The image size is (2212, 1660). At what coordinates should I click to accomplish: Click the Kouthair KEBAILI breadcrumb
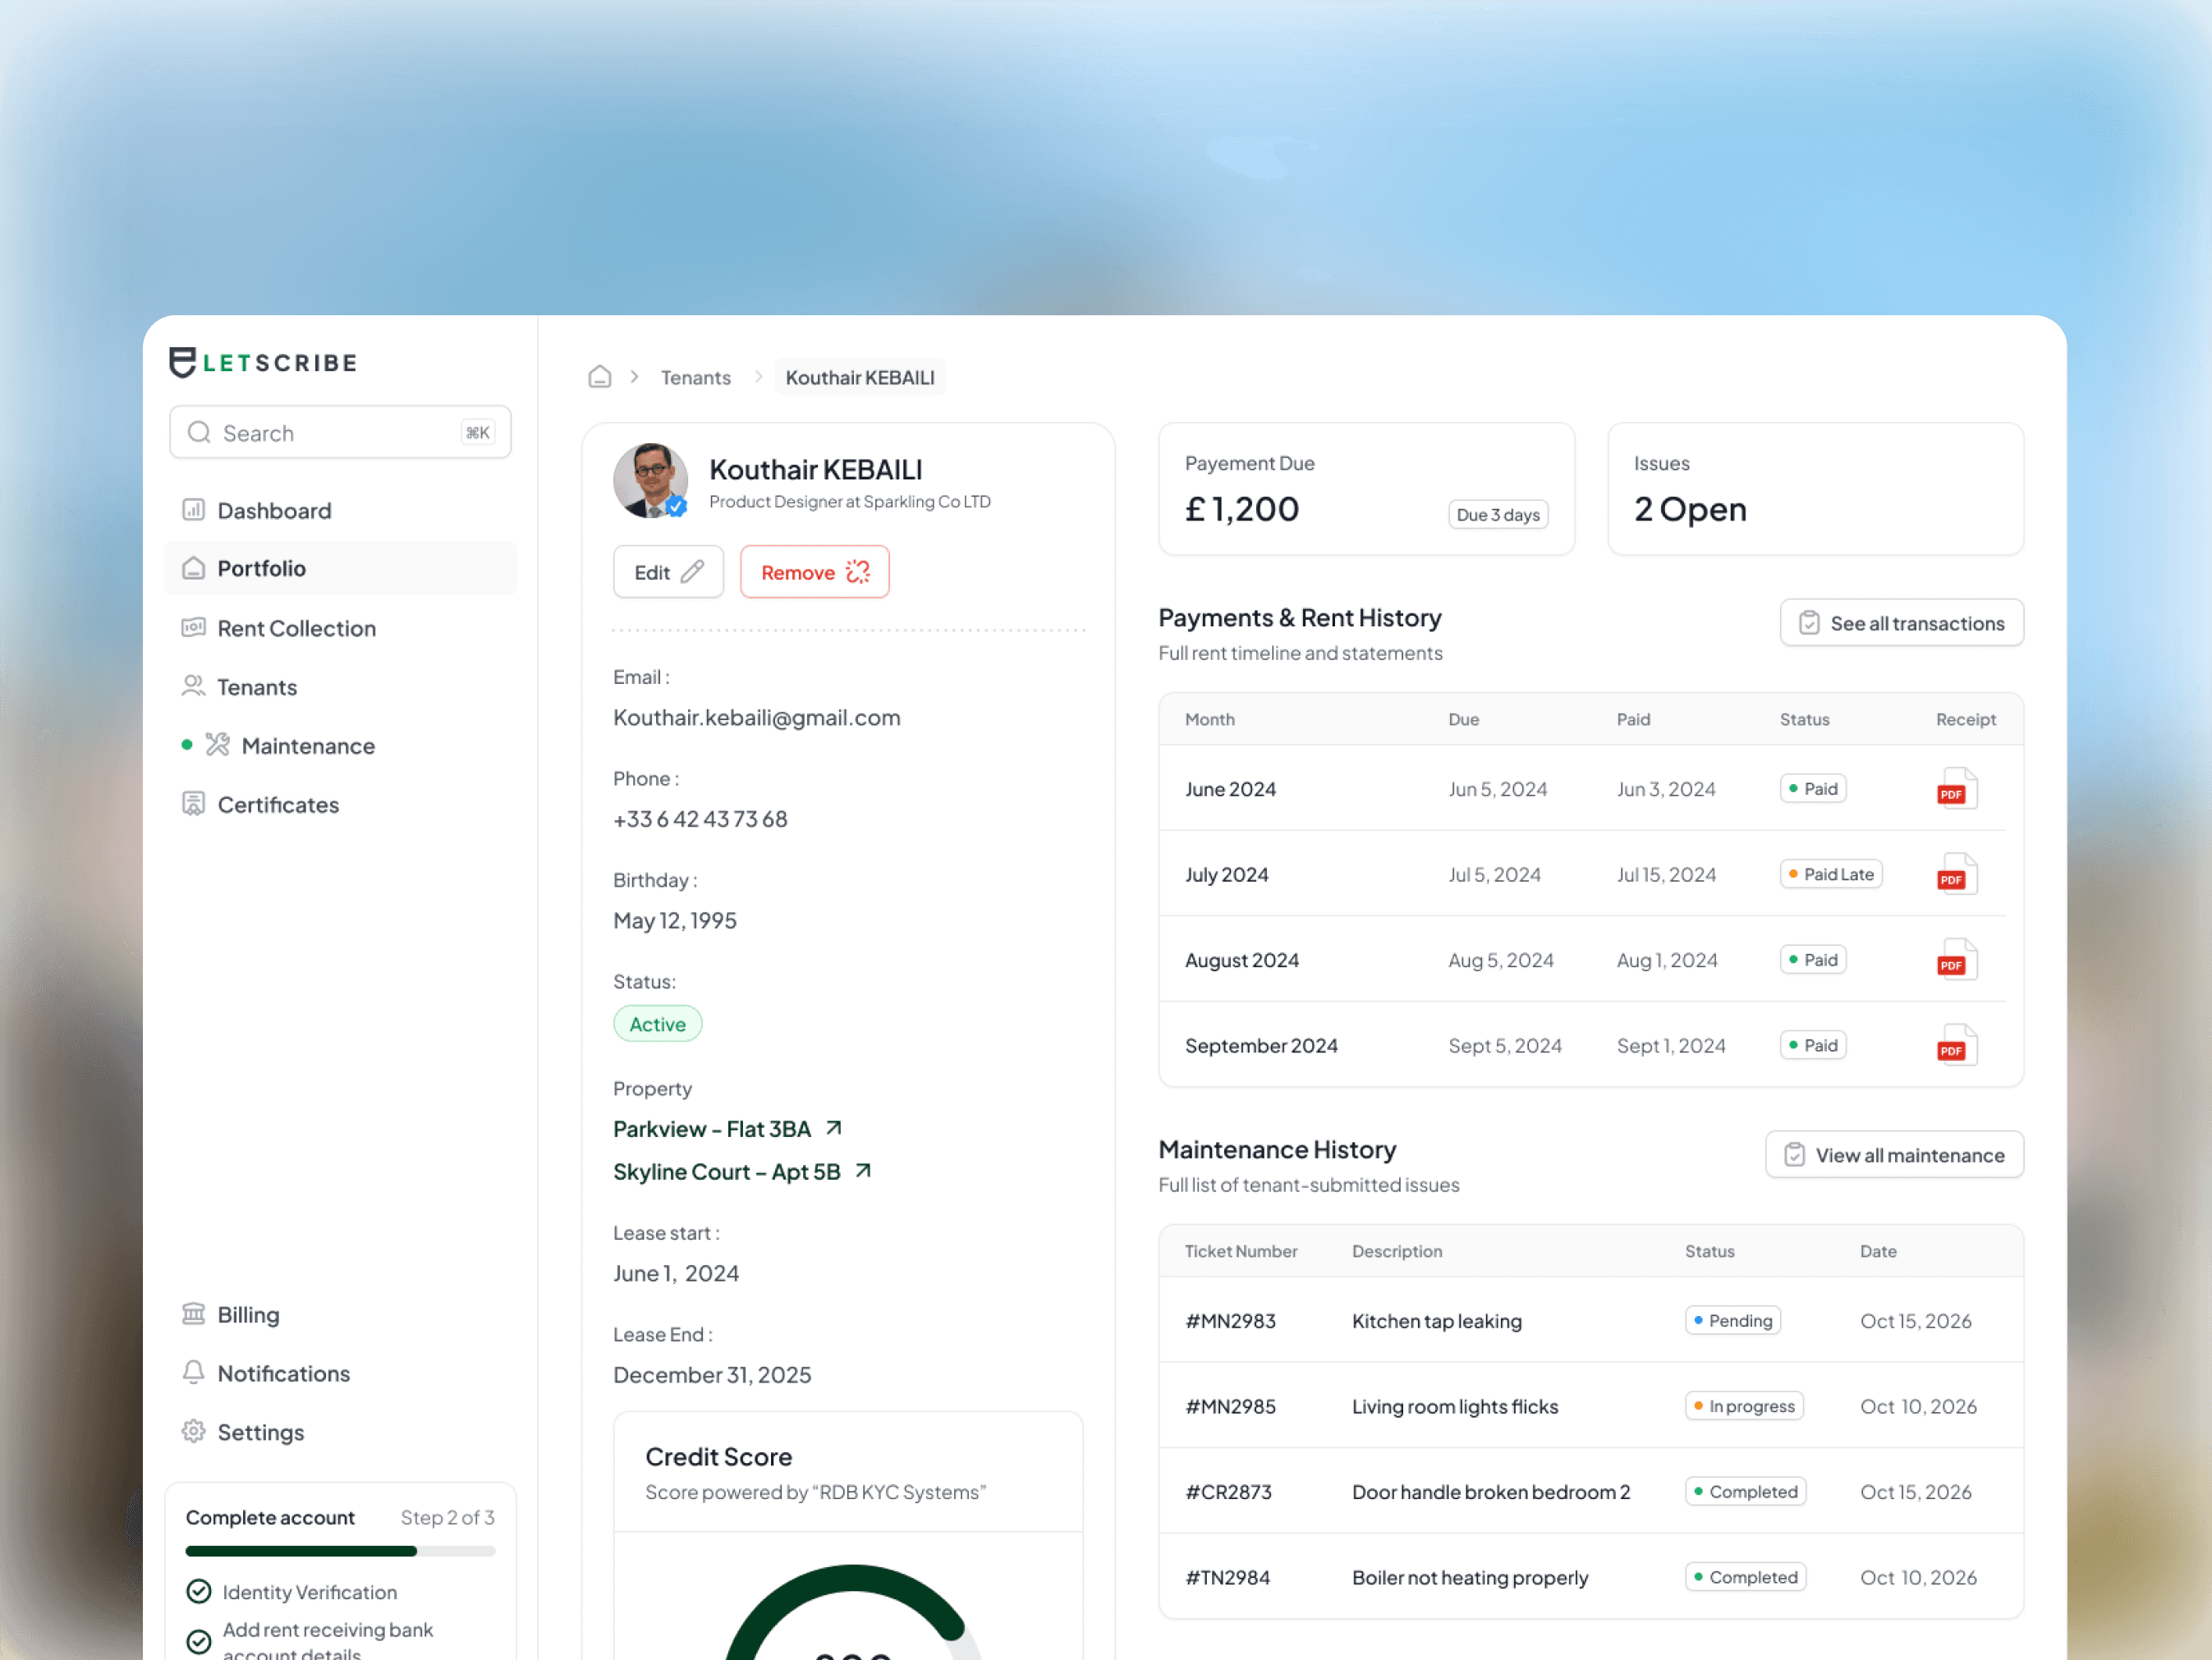pos(860,377)
